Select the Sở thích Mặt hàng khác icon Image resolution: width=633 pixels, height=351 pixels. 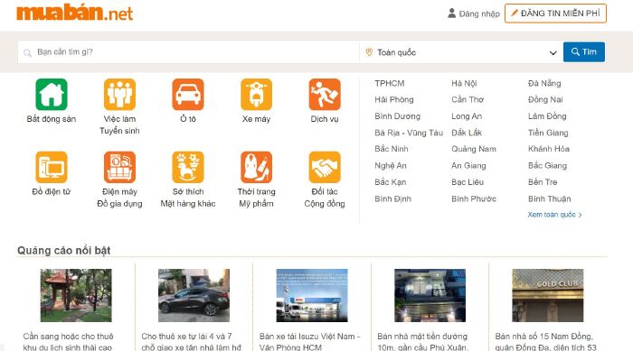point(188,167)
